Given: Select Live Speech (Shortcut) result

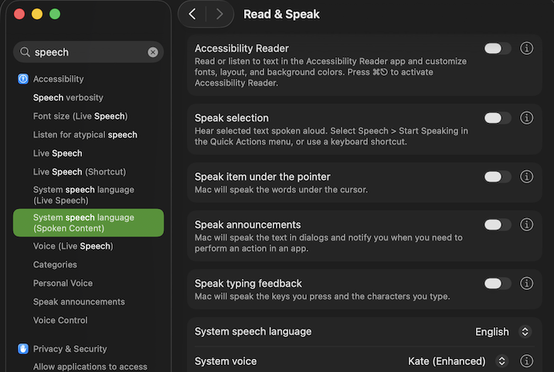Looking at the screenshot, I should (x=80, y=172).
